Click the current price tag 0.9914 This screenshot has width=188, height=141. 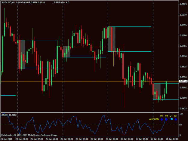(x=183, y=81)
